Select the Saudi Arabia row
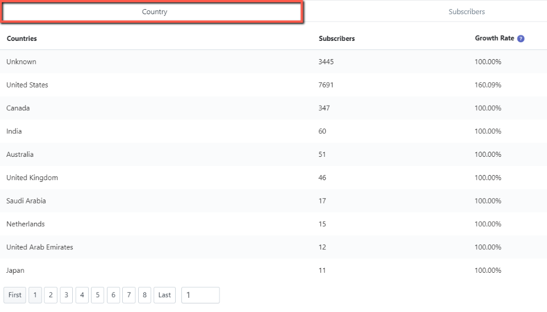 pyautogui.click(x=273, y=201)
